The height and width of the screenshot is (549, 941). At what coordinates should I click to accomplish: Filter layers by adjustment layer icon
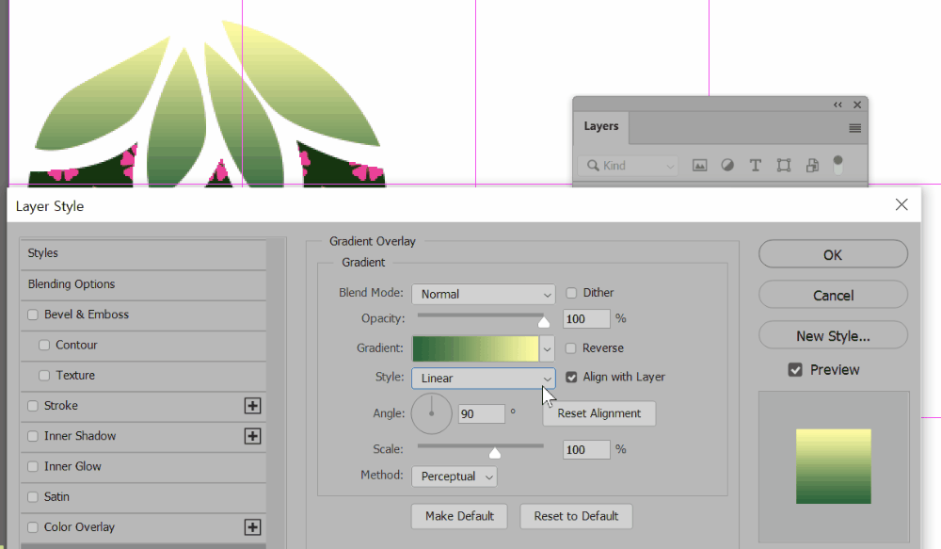(727, 165)
